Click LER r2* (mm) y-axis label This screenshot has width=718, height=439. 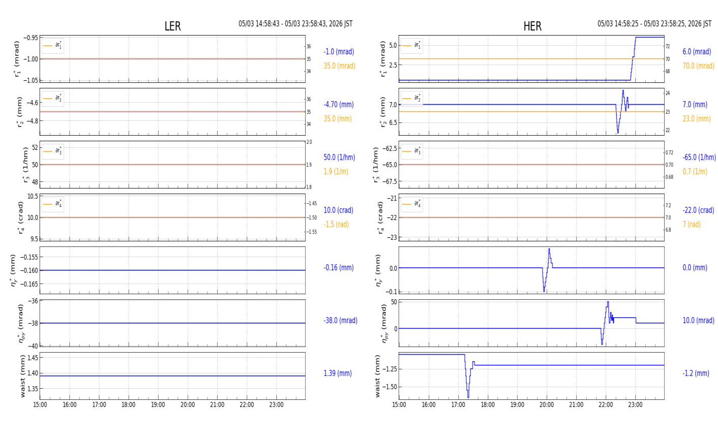click(x=20, y=112)
